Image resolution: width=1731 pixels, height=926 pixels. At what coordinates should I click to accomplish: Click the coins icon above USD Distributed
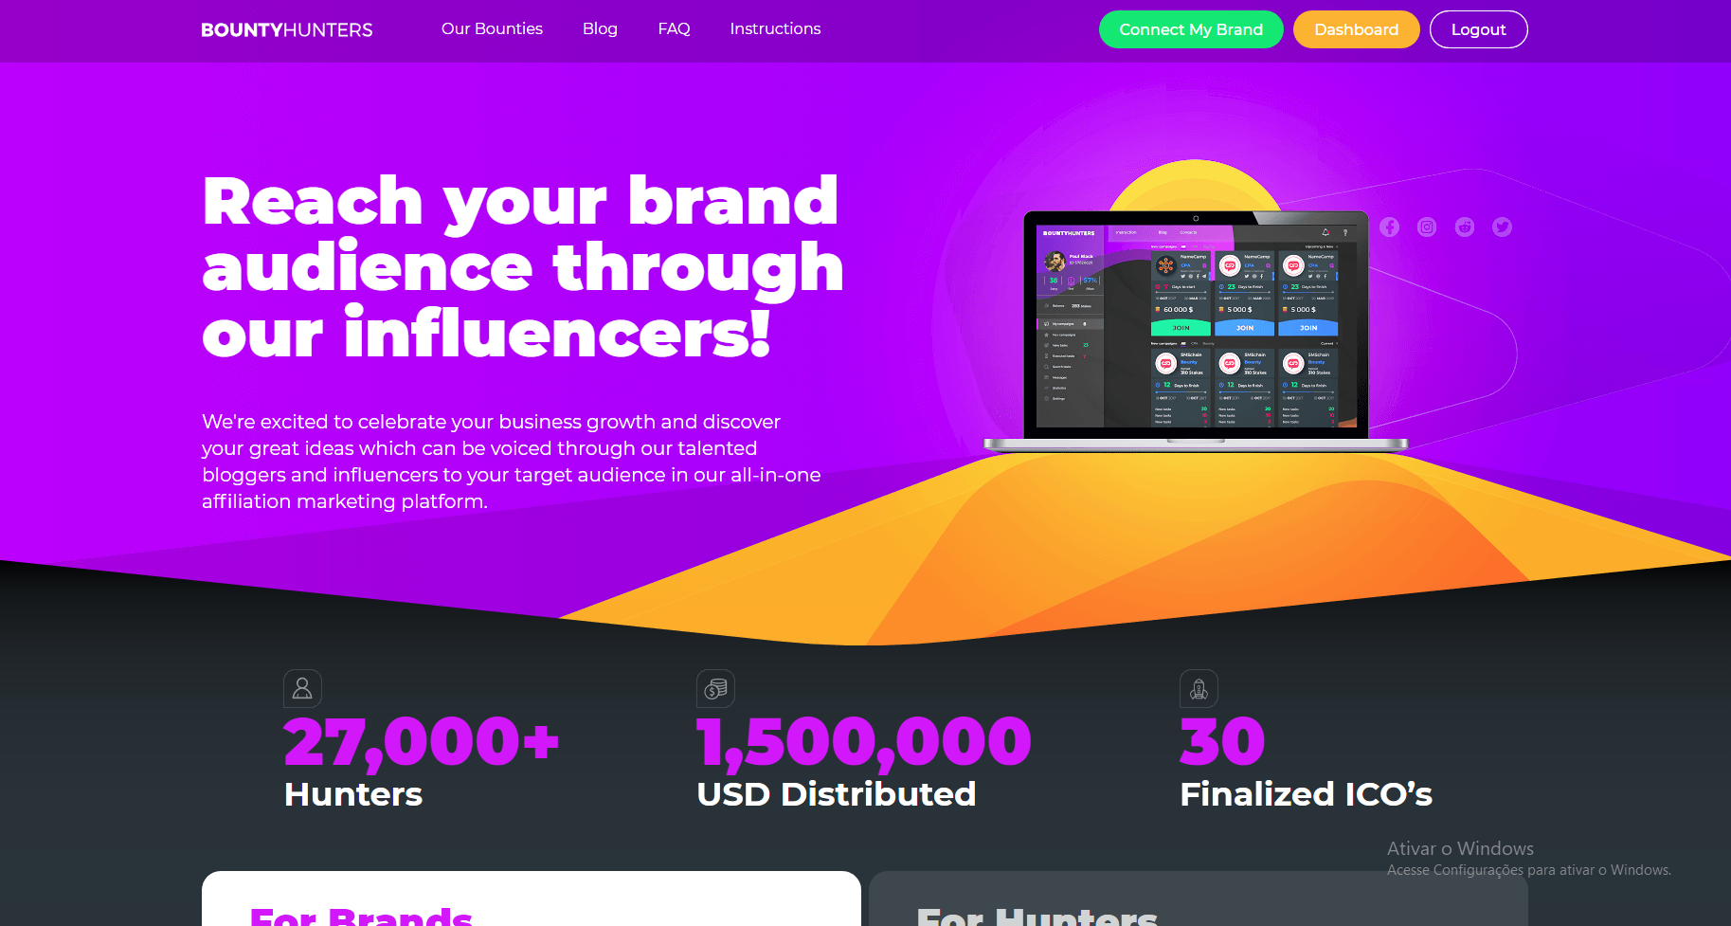point(715,688)
